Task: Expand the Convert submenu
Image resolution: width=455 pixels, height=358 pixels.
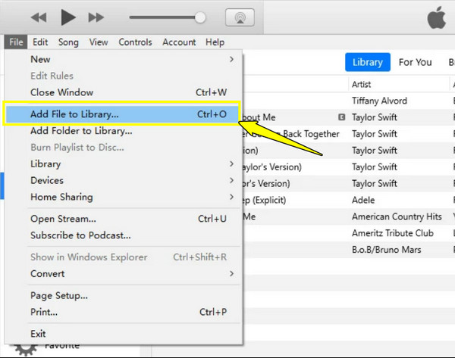Action: click(124, 274)
